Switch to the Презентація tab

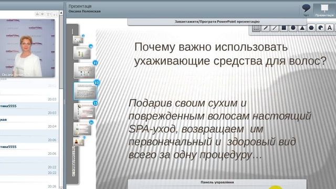click(324, 10)
